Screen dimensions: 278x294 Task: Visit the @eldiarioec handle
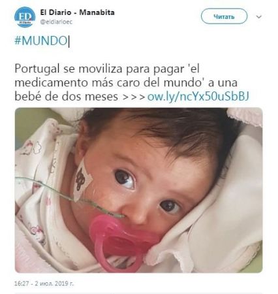click(x=56, y=22)
